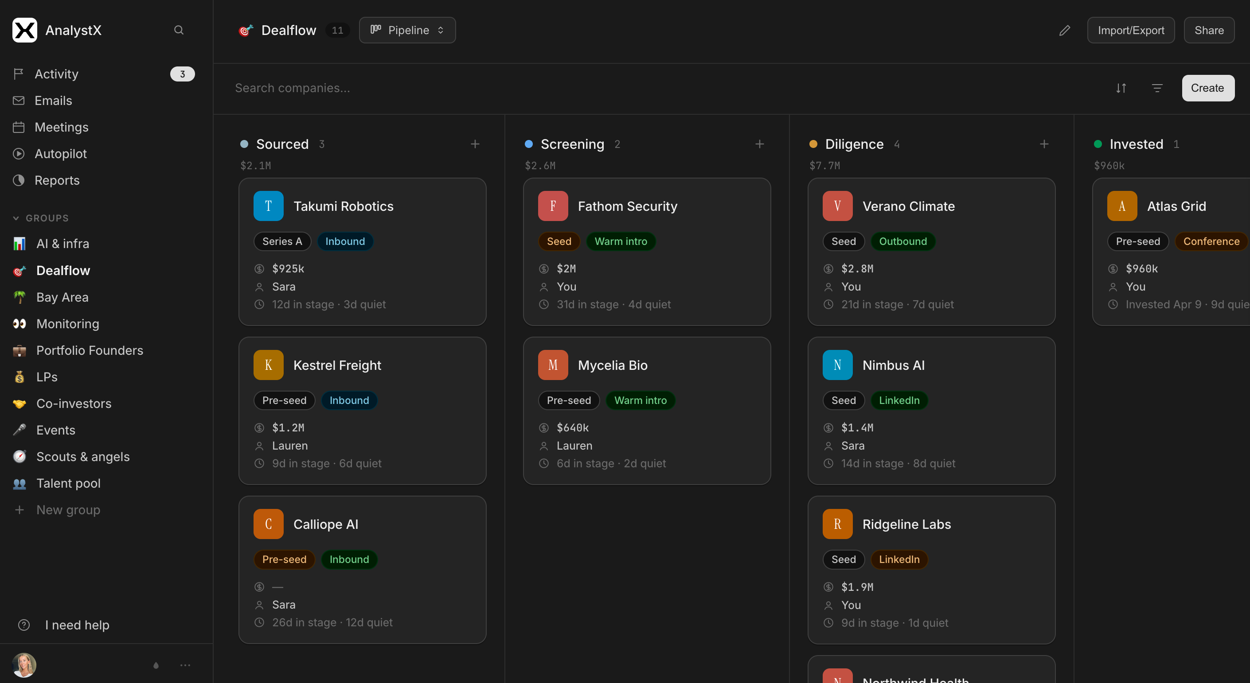
Task: Open the sort arrows icon
Action: pyautogui.click(x=1121, y=88)
